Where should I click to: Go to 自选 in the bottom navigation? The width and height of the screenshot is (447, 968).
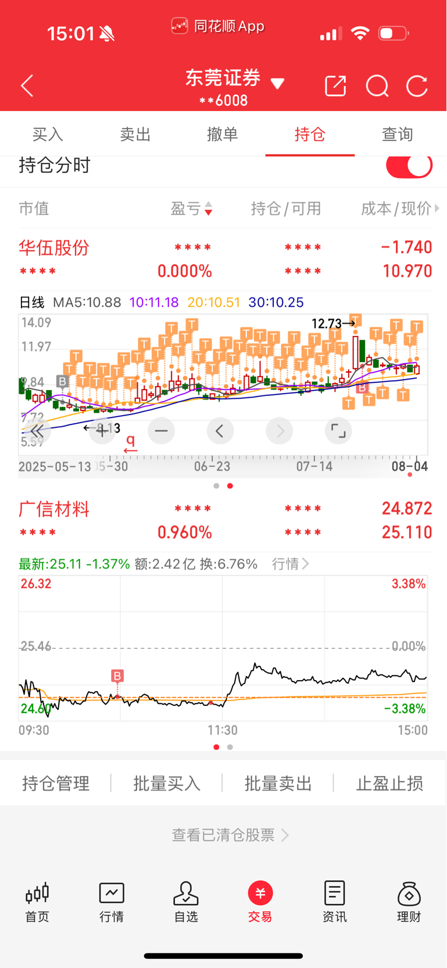tap(186, 902)
